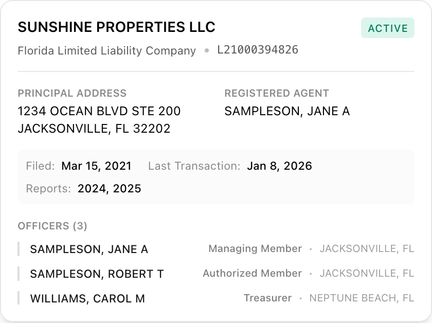Click last transaction date Jan 8, 2026

[279, 166]
